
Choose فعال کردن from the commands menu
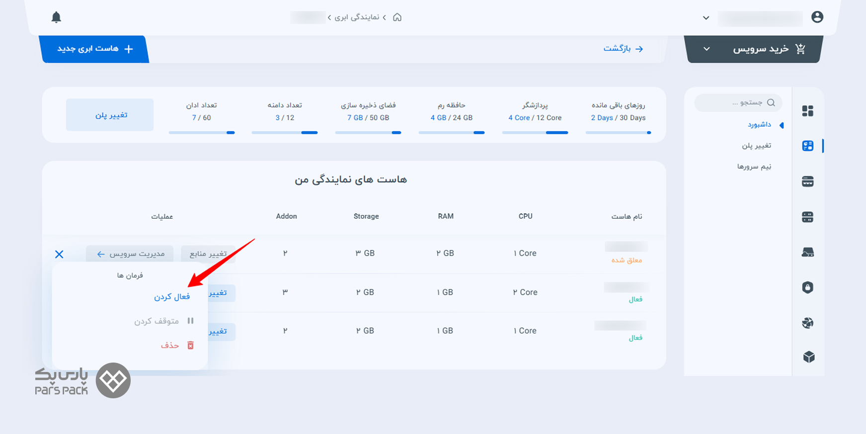point(172,297)
